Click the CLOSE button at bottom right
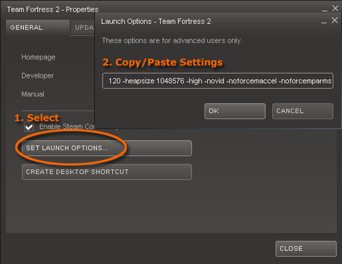 [x=306, y=248]
